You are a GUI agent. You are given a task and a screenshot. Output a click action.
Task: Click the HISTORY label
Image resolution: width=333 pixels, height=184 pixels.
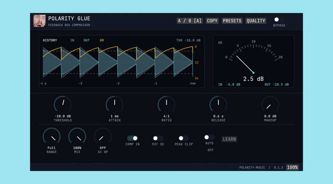(x=50, y=40)
